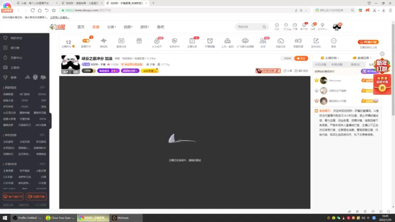Screen dimensions: 395x222
Task: Open the user avatar in the header
Action: [x=337, y=27]
